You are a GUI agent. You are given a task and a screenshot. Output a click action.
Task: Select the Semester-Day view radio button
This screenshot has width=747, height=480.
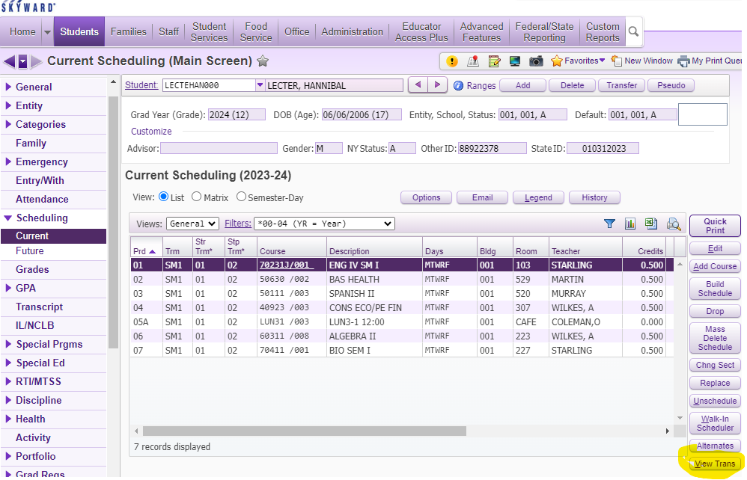pos(241,197)
